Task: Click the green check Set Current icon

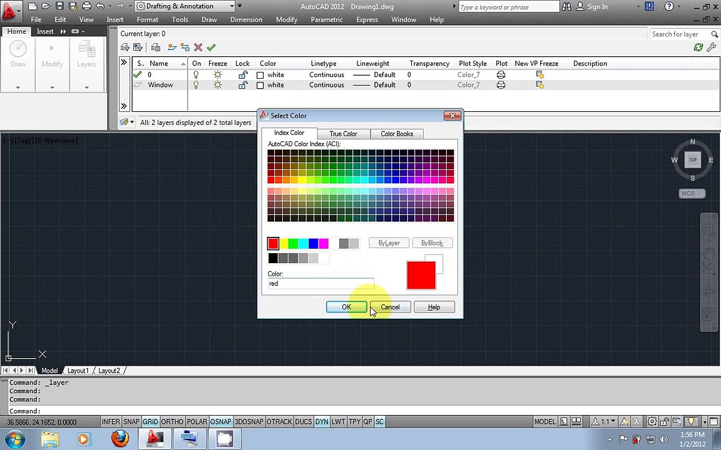Action: click(x=211, y=47)
